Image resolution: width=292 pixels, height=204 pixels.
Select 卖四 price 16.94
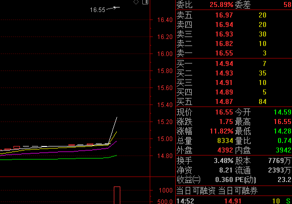224,24
